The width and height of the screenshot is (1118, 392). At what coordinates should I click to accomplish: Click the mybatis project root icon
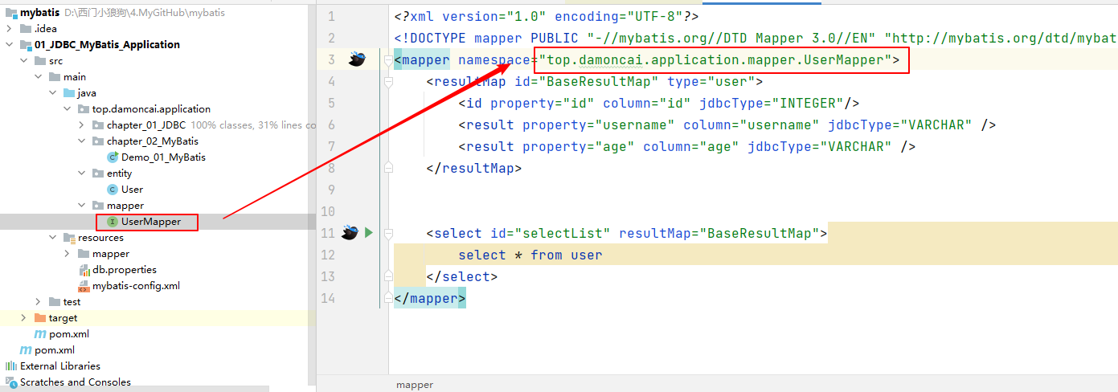tap(10, 13)
